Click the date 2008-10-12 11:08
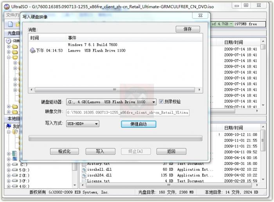 coord(241,135)
